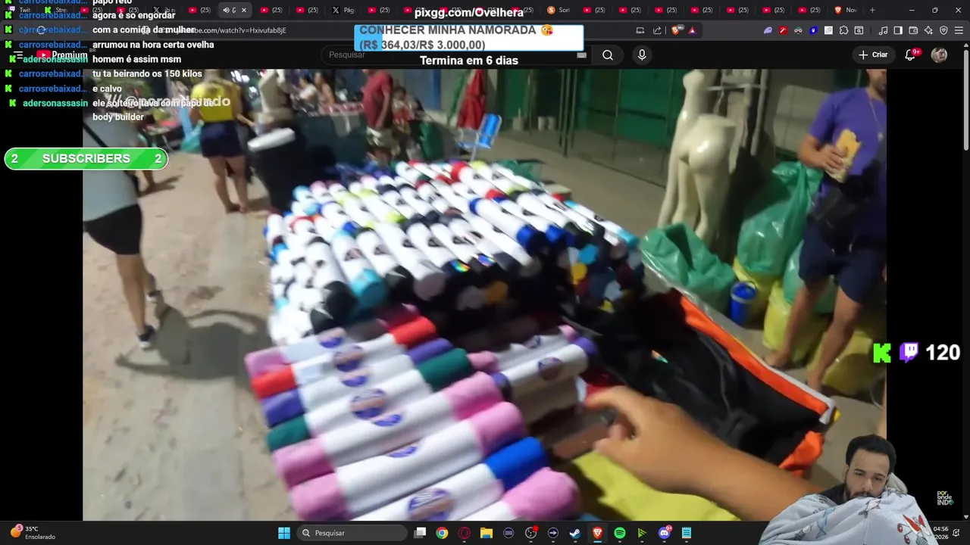Open Spotify from the taskbar

point(619,533)
